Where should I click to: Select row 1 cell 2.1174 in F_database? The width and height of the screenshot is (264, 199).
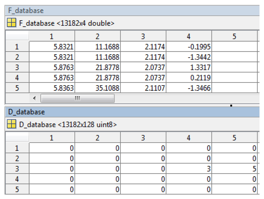(x=143, y=47)
